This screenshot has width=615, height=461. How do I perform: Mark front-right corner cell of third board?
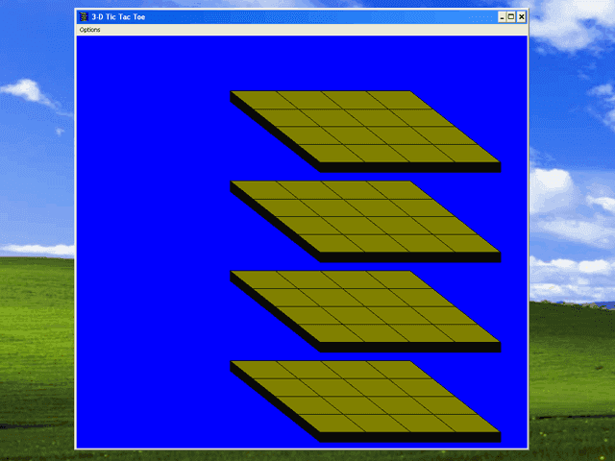pyautogui.click(x=467, y=333)
